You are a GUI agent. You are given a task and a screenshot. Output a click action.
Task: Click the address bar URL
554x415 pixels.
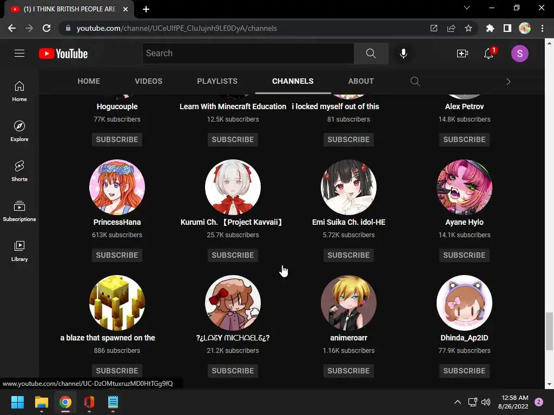pos(177,28)
